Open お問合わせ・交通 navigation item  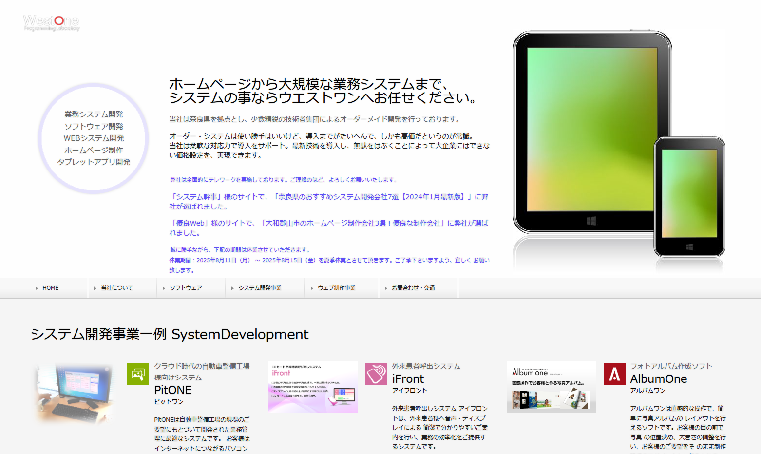click(413, 288)
